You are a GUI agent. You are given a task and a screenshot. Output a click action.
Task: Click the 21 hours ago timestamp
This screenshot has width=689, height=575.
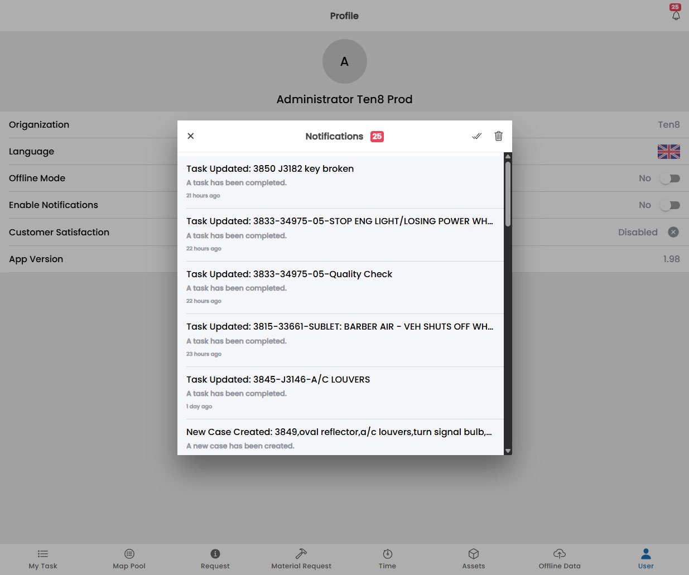[203, 196]
